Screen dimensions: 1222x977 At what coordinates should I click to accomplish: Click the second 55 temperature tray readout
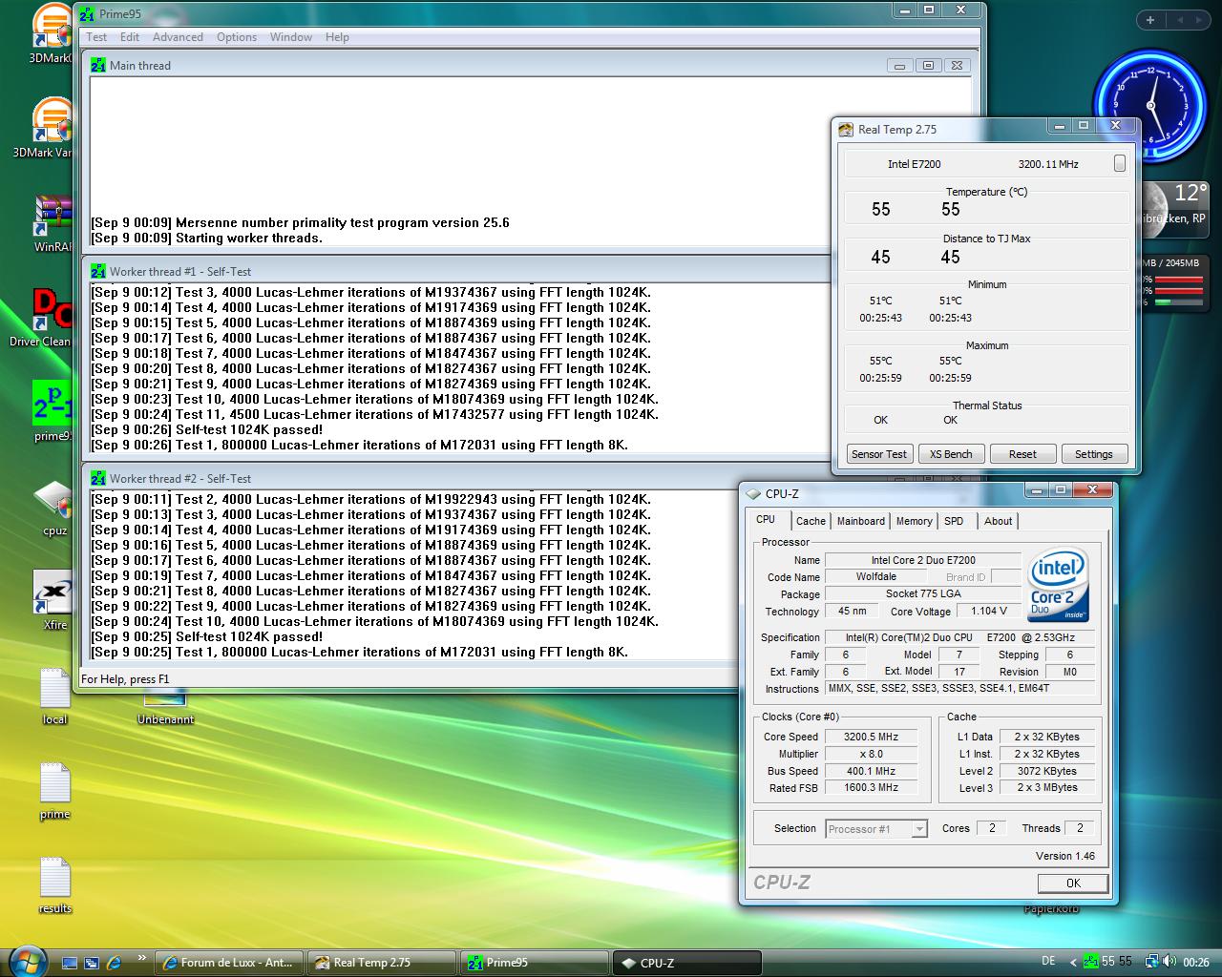click(x=1126, y=962)
